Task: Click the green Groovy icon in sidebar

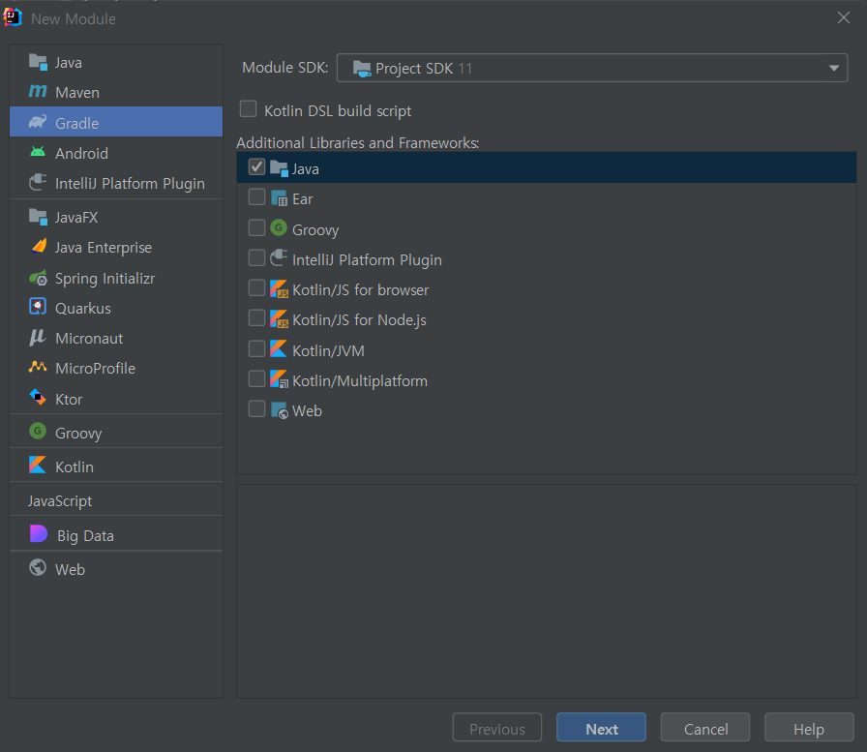Action: pos(38,431)
